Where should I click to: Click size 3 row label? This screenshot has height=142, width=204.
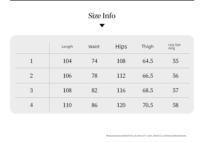(x=31, y=90)
